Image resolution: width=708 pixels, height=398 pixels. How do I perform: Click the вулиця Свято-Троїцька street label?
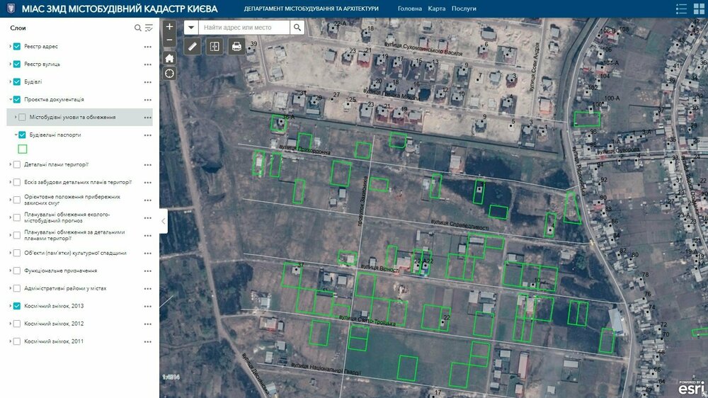[367, 321]
